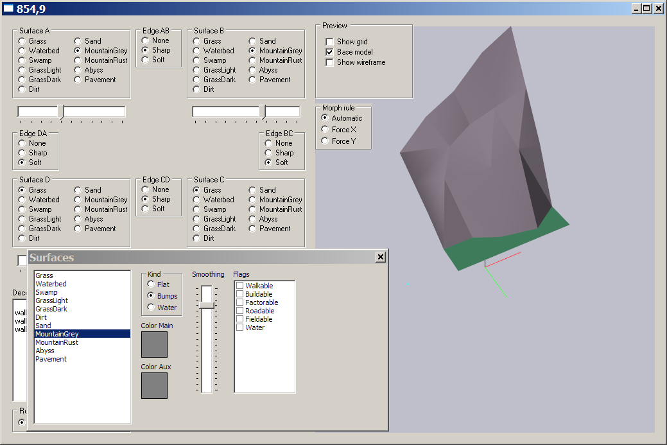This screenshot has height=445, width=667.
Task: Open the Color Aux swatch
Action: (x=154, y=386)
